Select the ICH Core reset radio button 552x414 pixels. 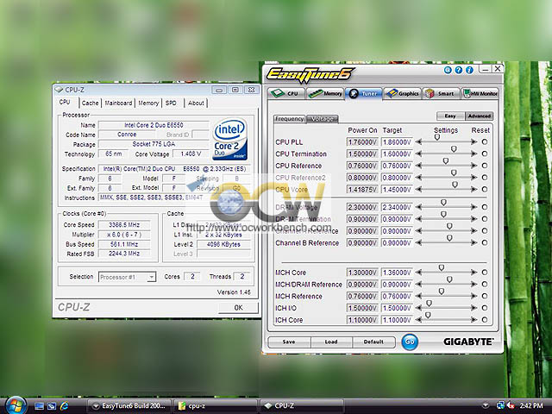pos(485,320)
